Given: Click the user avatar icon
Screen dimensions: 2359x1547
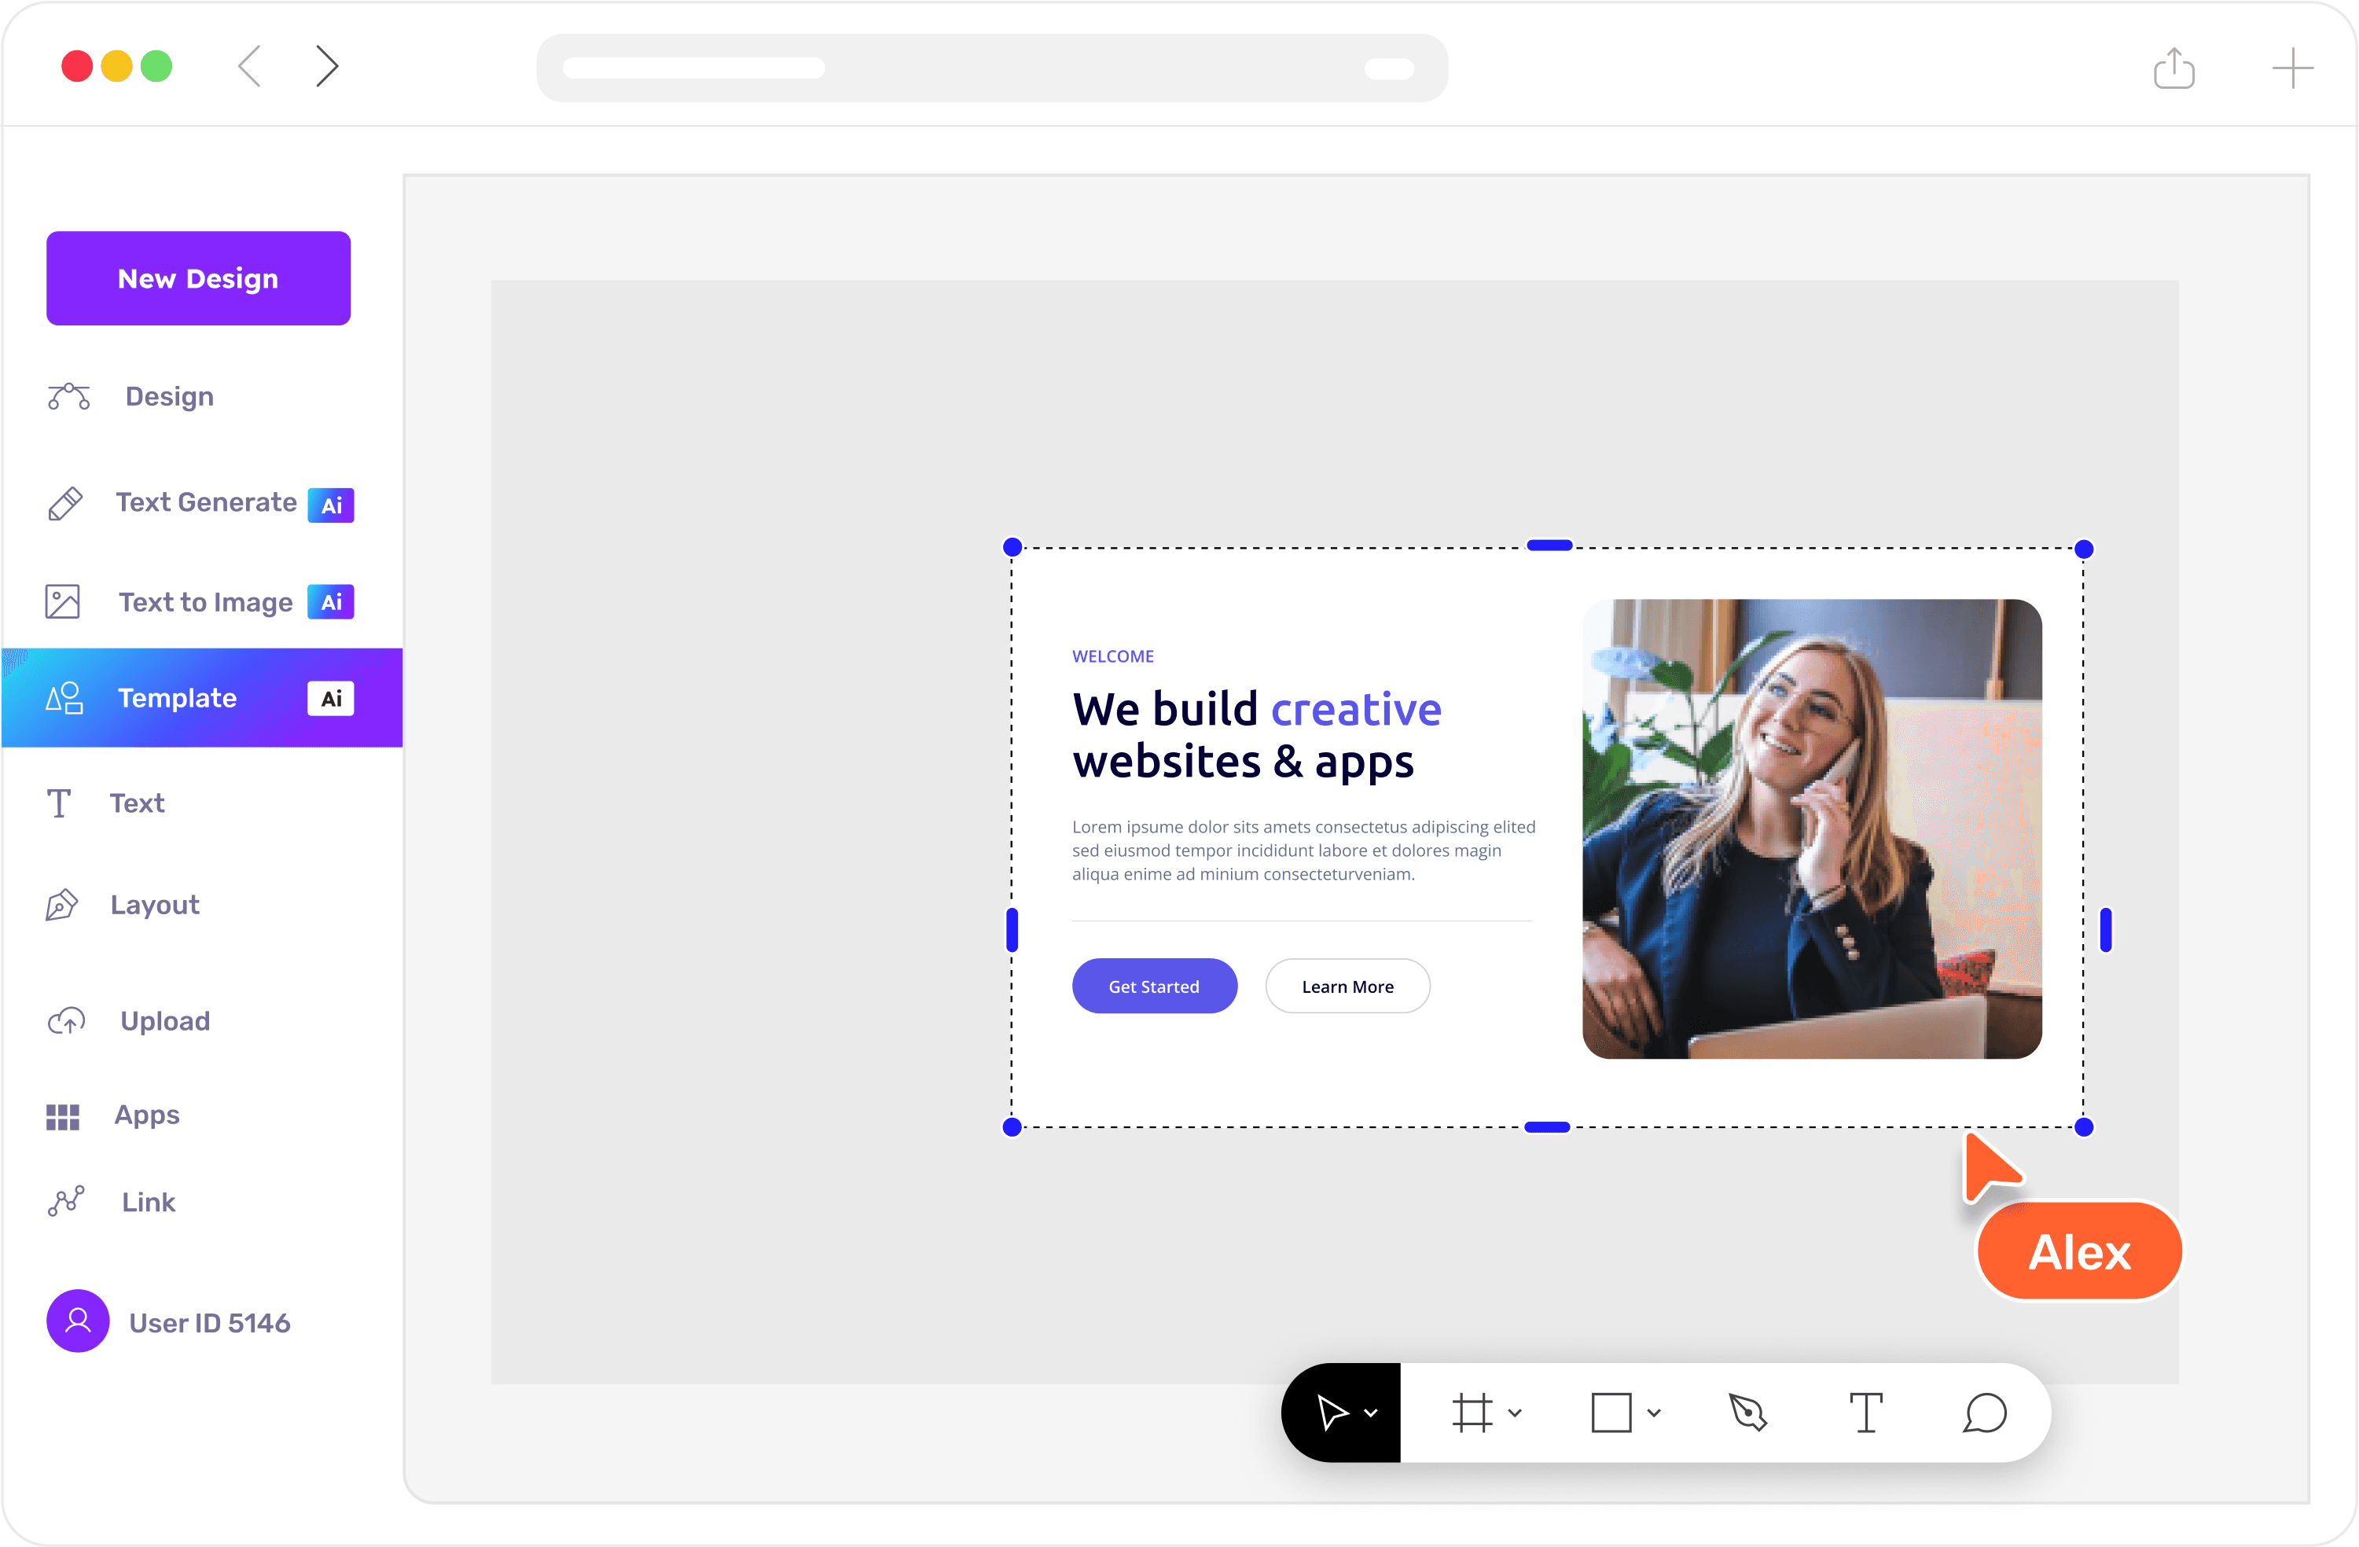Looking at the screenshot, I should click(x=77, y=1320).
